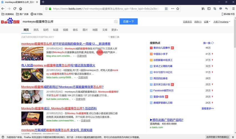Open page actions three-dot menu
236x139 pixels.
(172, 9)
